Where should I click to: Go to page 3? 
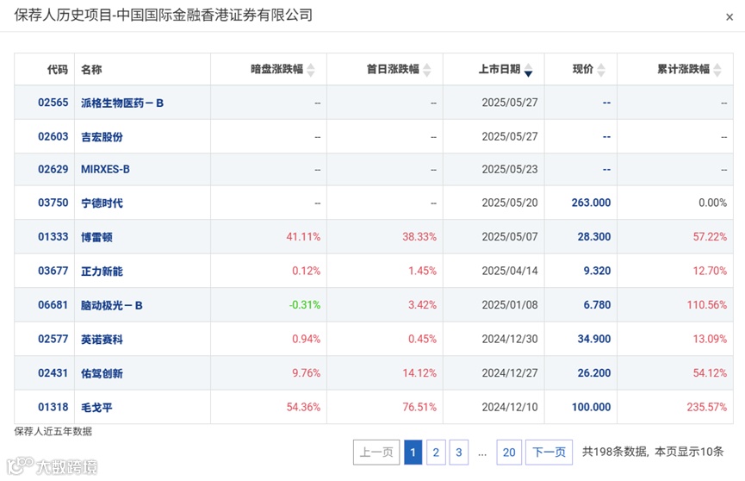pyautogui.click(x=458, y=452)
